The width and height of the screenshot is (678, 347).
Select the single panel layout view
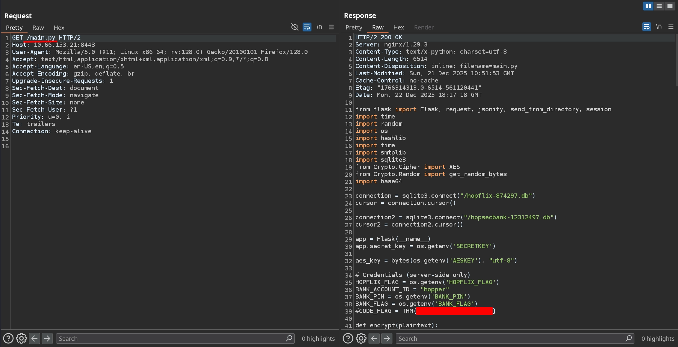tap(669, 6)
